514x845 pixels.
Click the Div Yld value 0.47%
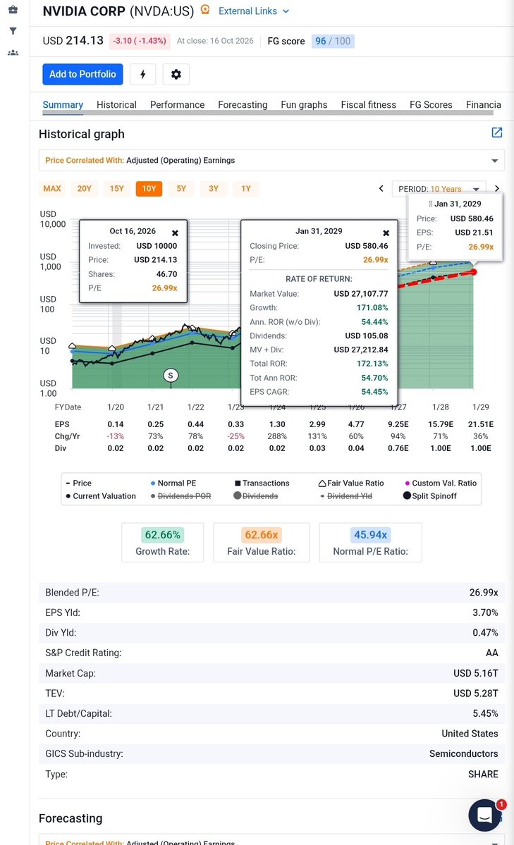[x=485, y=633]
